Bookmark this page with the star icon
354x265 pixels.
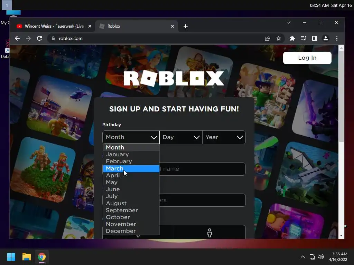point(279,39)
